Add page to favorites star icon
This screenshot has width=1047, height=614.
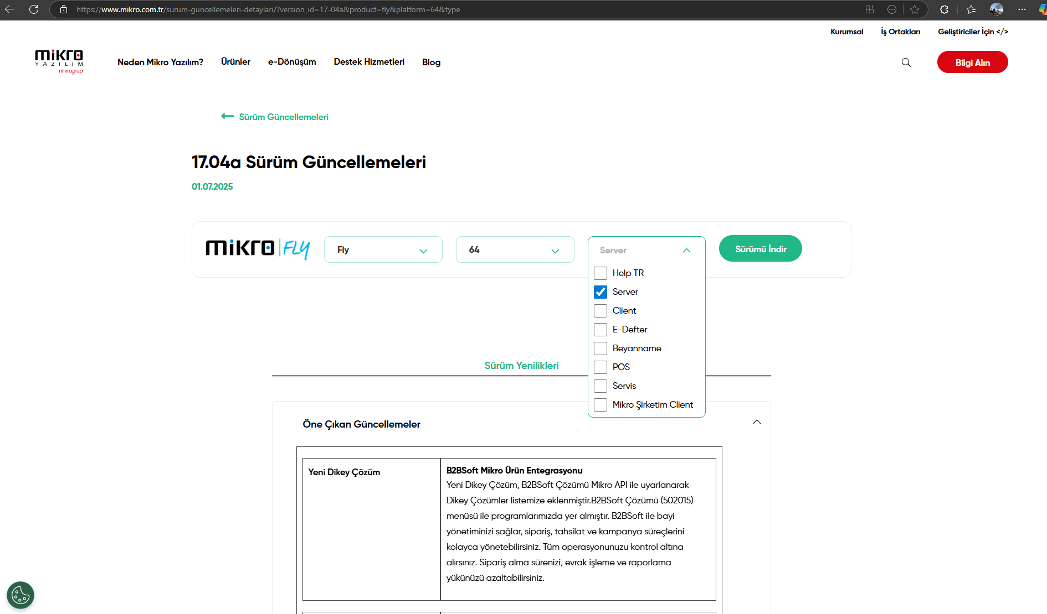[x=915, y=9]
